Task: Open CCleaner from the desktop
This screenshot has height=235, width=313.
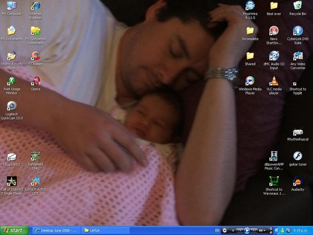Action: 36,56
